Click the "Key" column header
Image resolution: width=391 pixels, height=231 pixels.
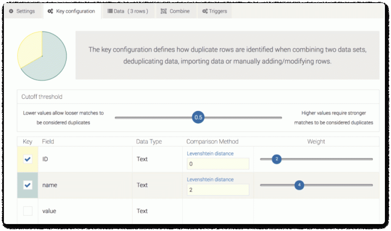tap(27, 141)
